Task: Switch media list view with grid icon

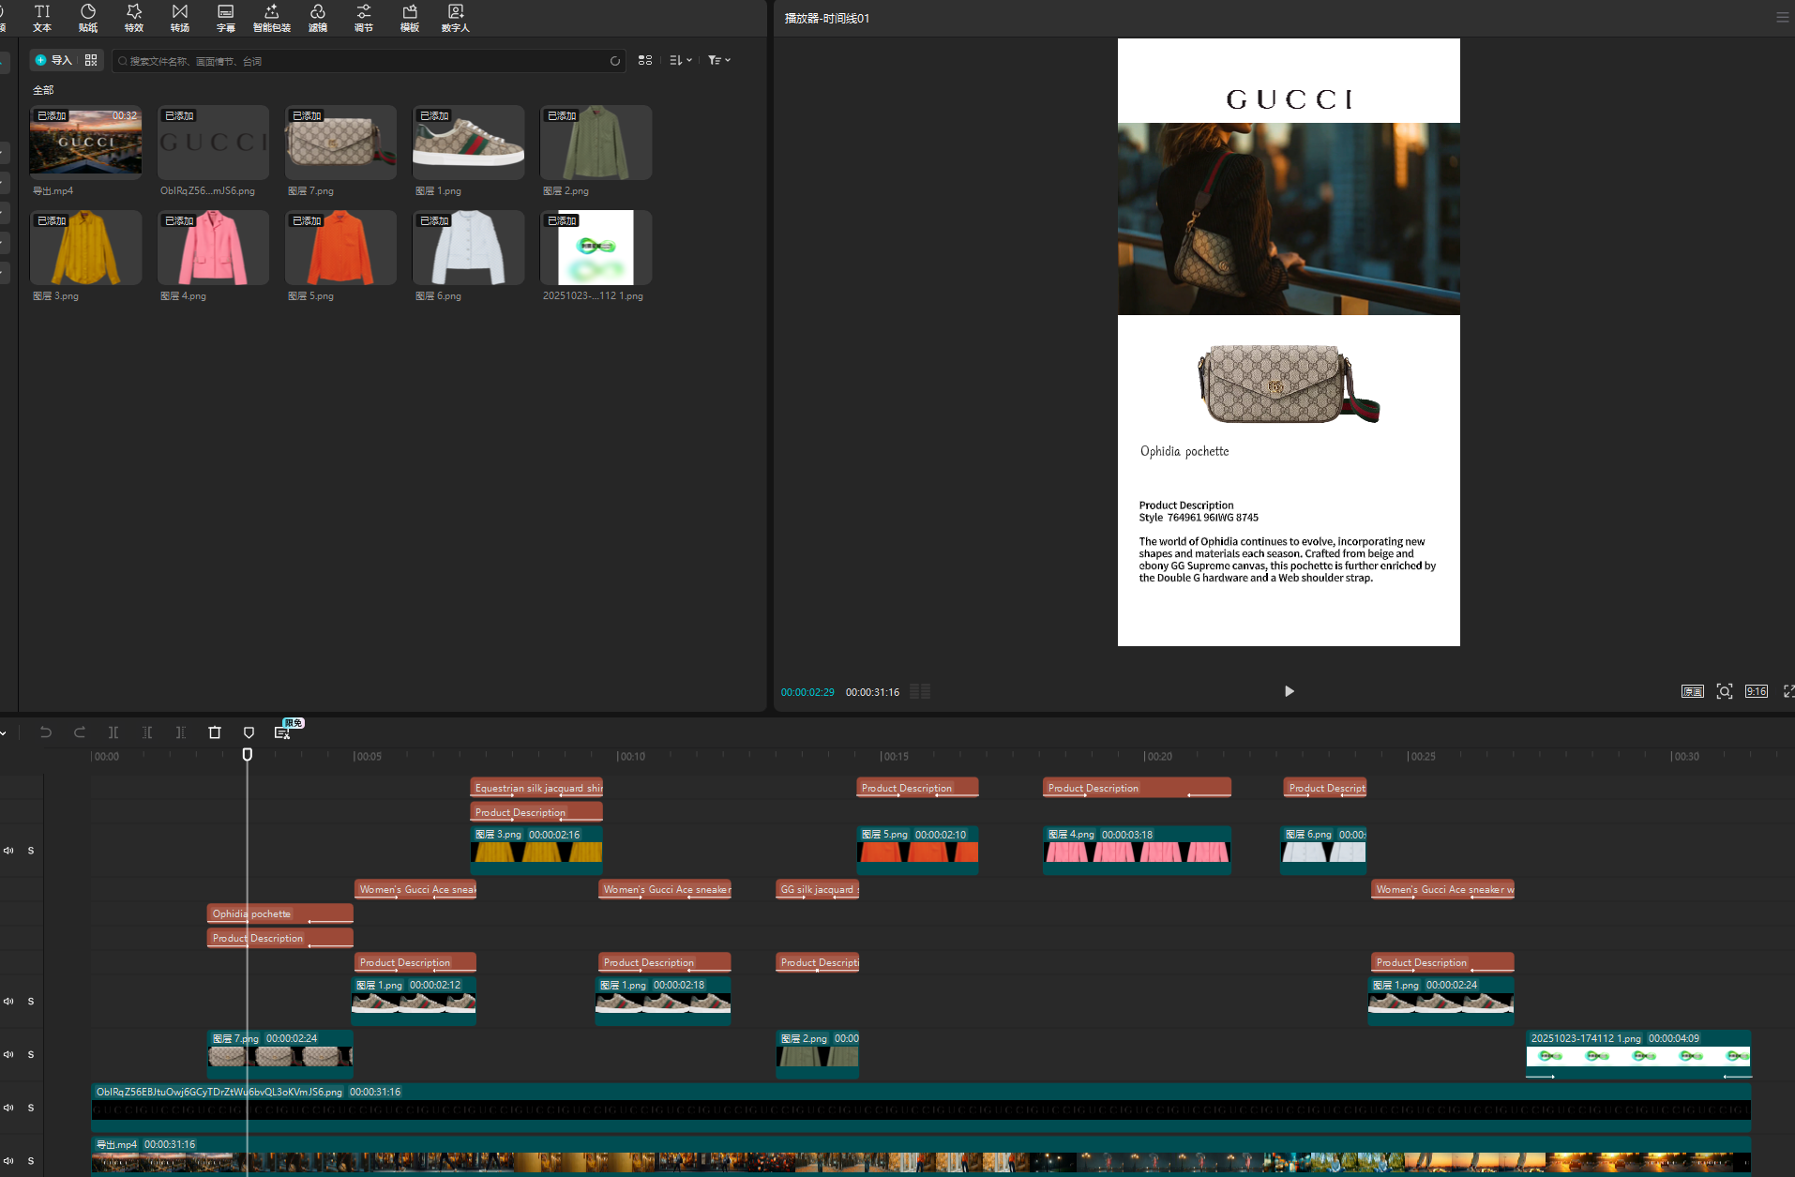Action: (644, 60)
